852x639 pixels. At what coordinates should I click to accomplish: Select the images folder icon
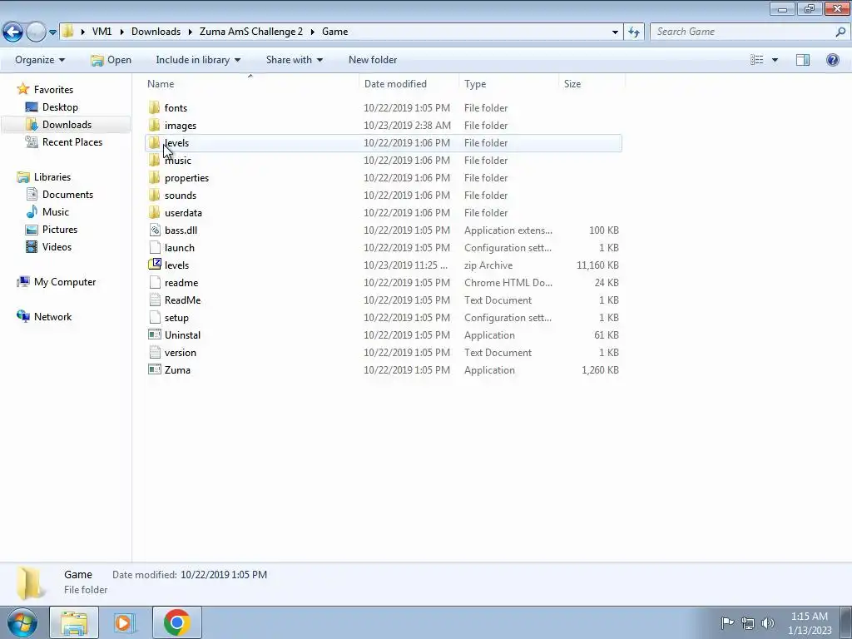pyautogui.click(x=154, y=125)
